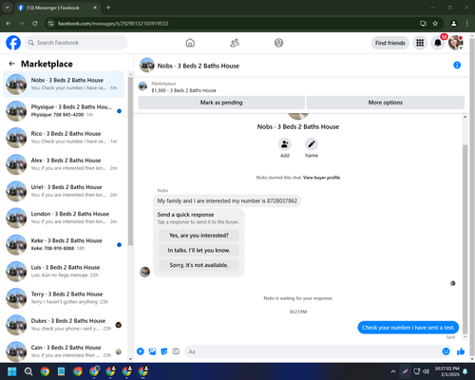Image resolution: width=475 pixels, height=380 pixels.
Task: Click the Add people icon
Action: point(285,144)
